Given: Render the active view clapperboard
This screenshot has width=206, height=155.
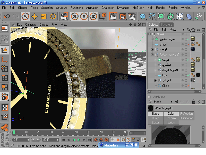Looking at the screenshot, I should [x=113, y=17].
